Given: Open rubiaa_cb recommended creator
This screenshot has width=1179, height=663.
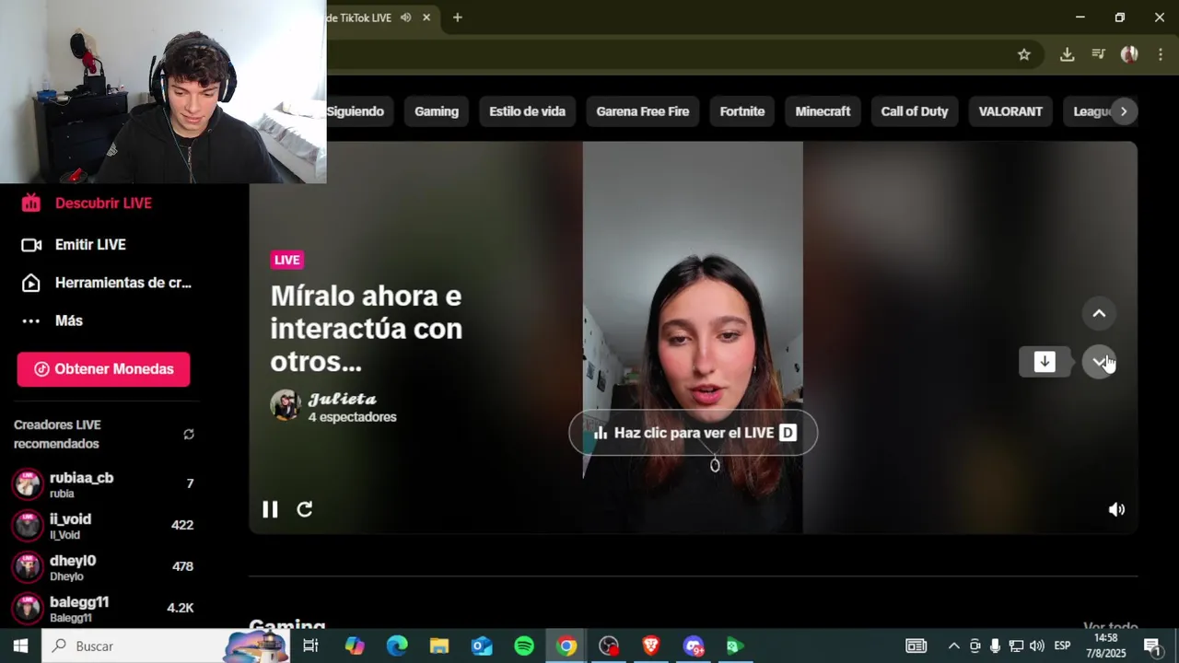Looking at the screenshot, I should [x=103, y=484].
